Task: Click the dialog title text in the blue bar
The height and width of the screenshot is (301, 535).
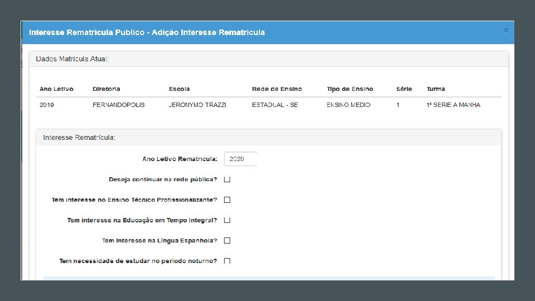Action: [x=147, y=32]
